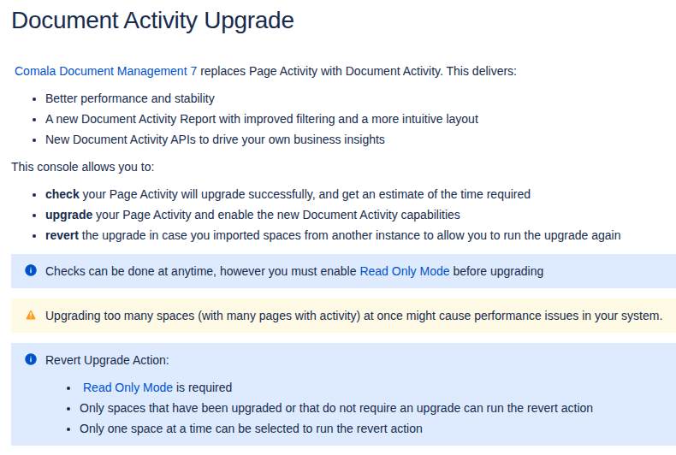676x455 pixels.
Task: Click the info icon beside 'Checks can be done'
Action: point(31,270)
